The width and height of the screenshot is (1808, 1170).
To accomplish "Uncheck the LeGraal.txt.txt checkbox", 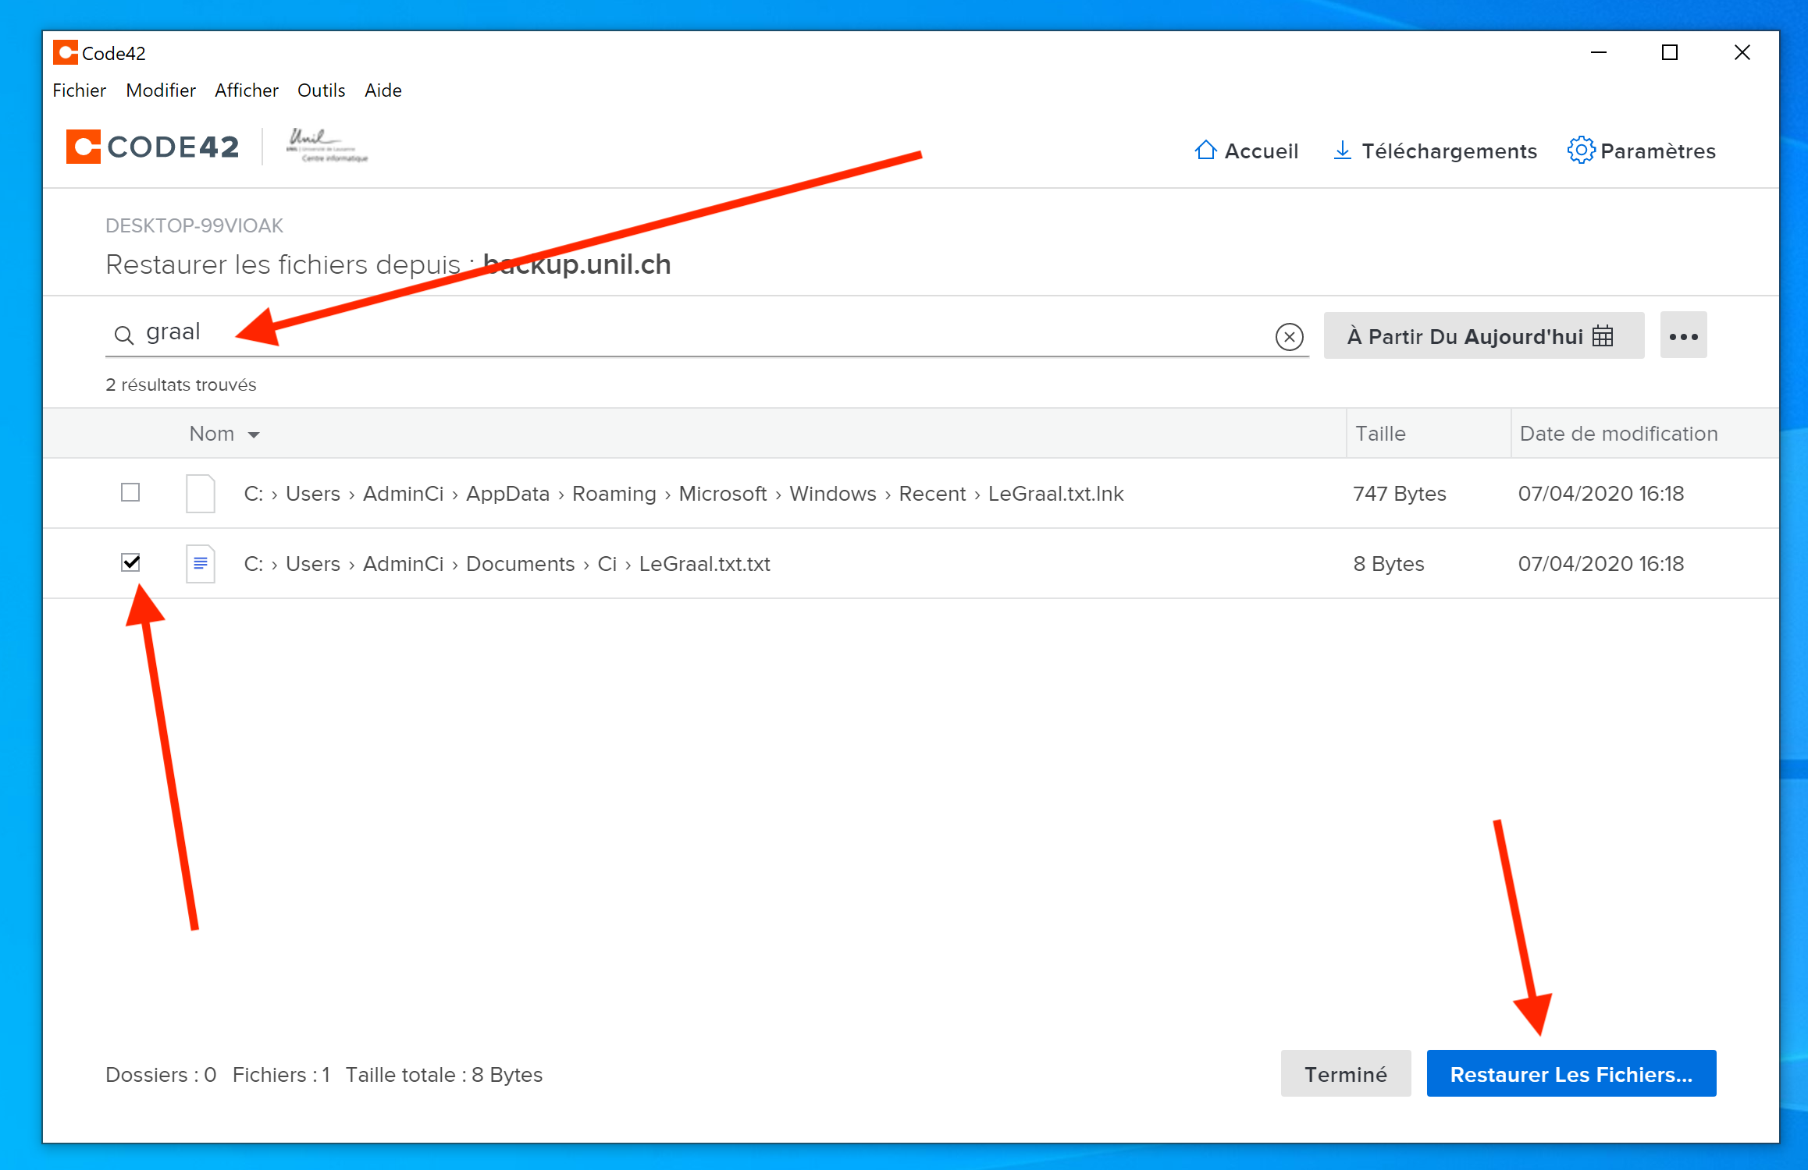I will tap(130, 562).
